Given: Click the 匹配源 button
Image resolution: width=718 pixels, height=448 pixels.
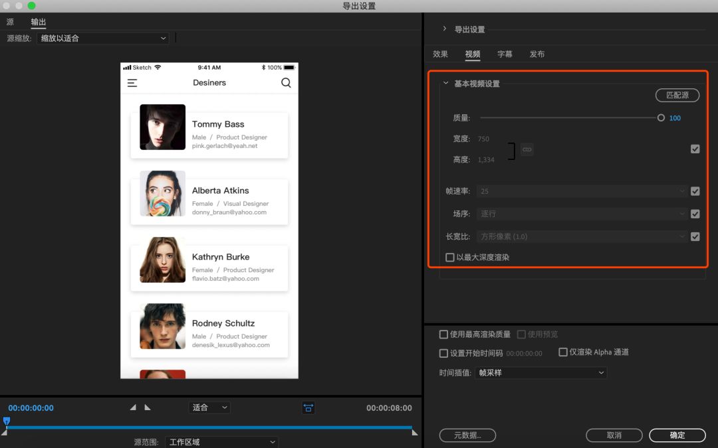Looking at the screenshot, I should (x=677, y=95).
